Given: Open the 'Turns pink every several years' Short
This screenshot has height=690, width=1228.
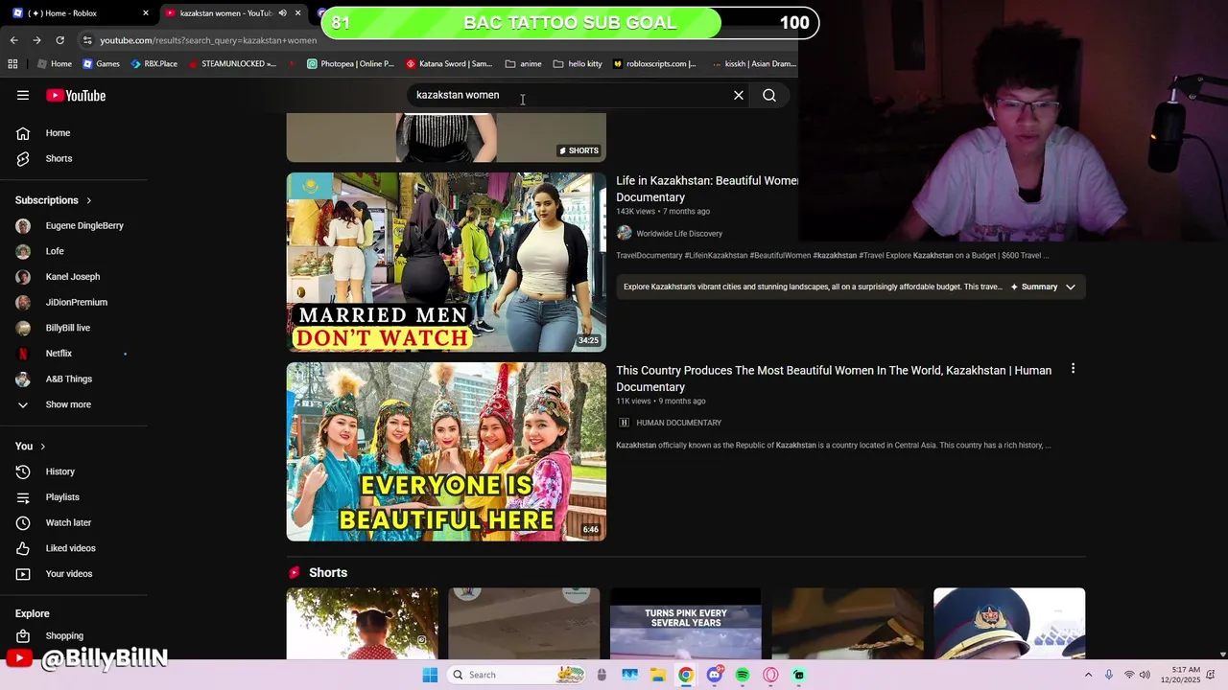Looking at the screenshot, I should [x=685, y=624].
